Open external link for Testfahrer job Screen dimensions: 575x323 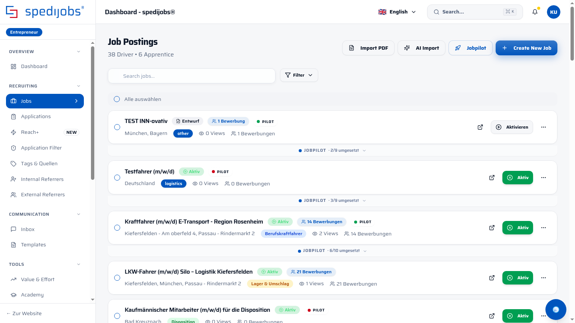click(492, 178)
